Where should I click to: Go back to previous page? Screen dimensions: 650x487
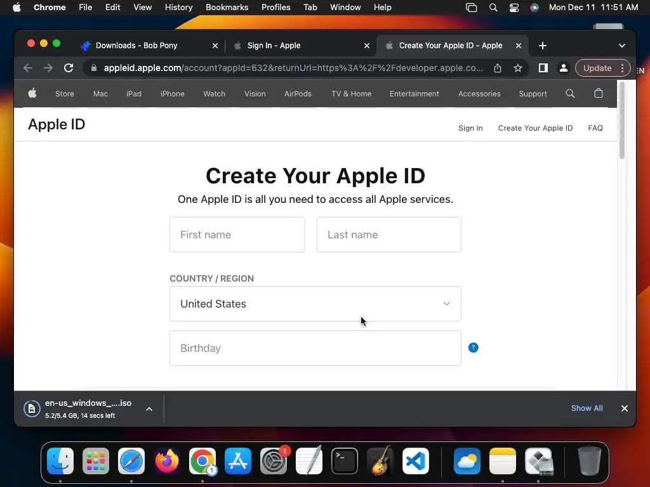(x=28, y=68)
